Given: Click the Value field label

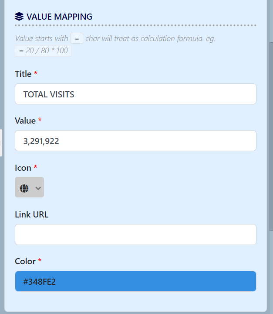Looking at the screenshot, I should click(25, 121).
